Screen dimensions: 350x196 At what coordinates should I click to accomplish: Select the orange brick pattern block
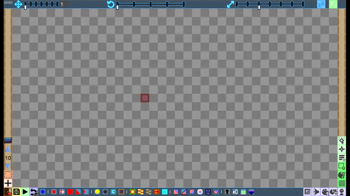[141, 192]
